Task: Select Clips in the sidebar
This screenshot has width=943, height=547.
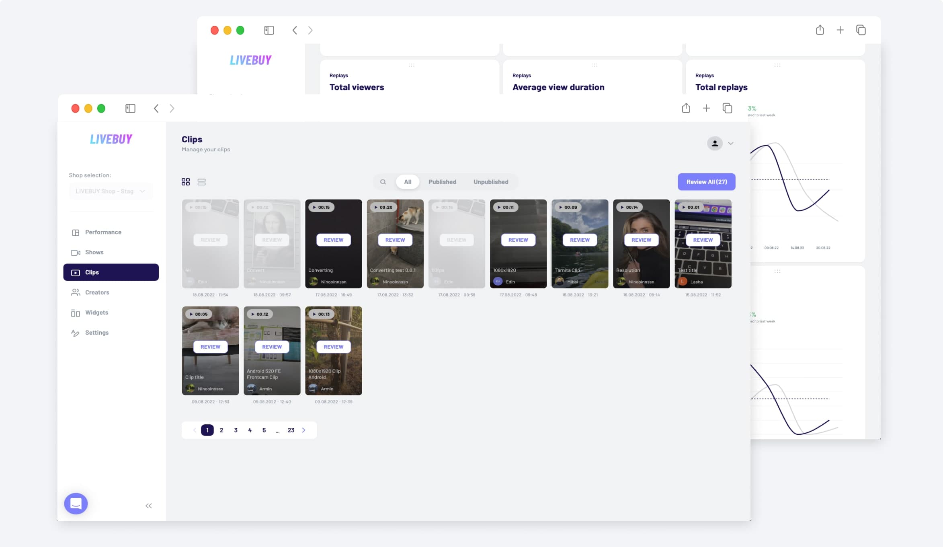Action: point(111,272)
